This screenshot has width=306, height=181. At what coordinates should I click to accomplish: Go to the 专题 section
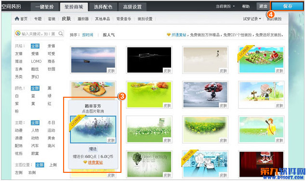[x=38, y=19]
